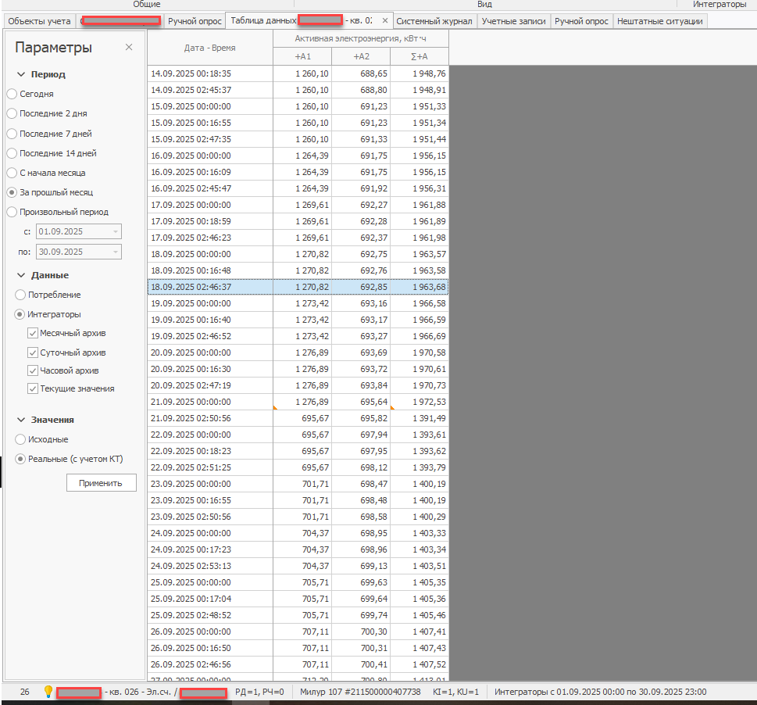This screenshot has width=757, height=705.
Task: Click the lightbulb icon in status bar
Action: 48,692
